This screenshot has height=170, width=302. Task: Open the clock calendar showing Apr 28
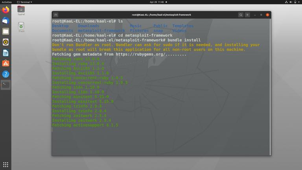tap(157, 2)
